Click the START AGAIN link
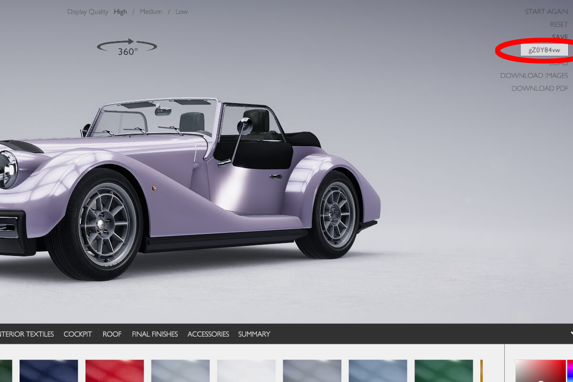Image resolution: width=573 pixels, height=382 pixels. (x=546, y=11)
